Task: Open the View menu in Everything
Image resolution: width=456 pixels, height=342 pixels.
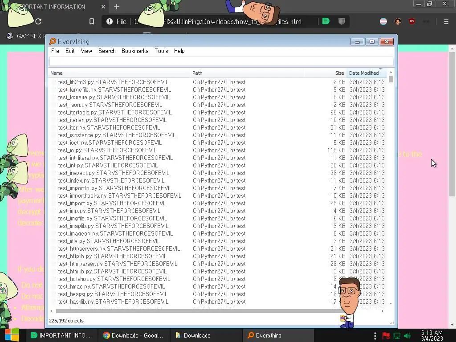Action: coord(86,51)
